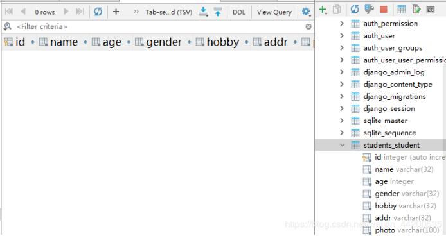The width and height of the screenshot is (446, 236).
Task: Click data source properties wrench icon
Action: (x=369, y=10)
